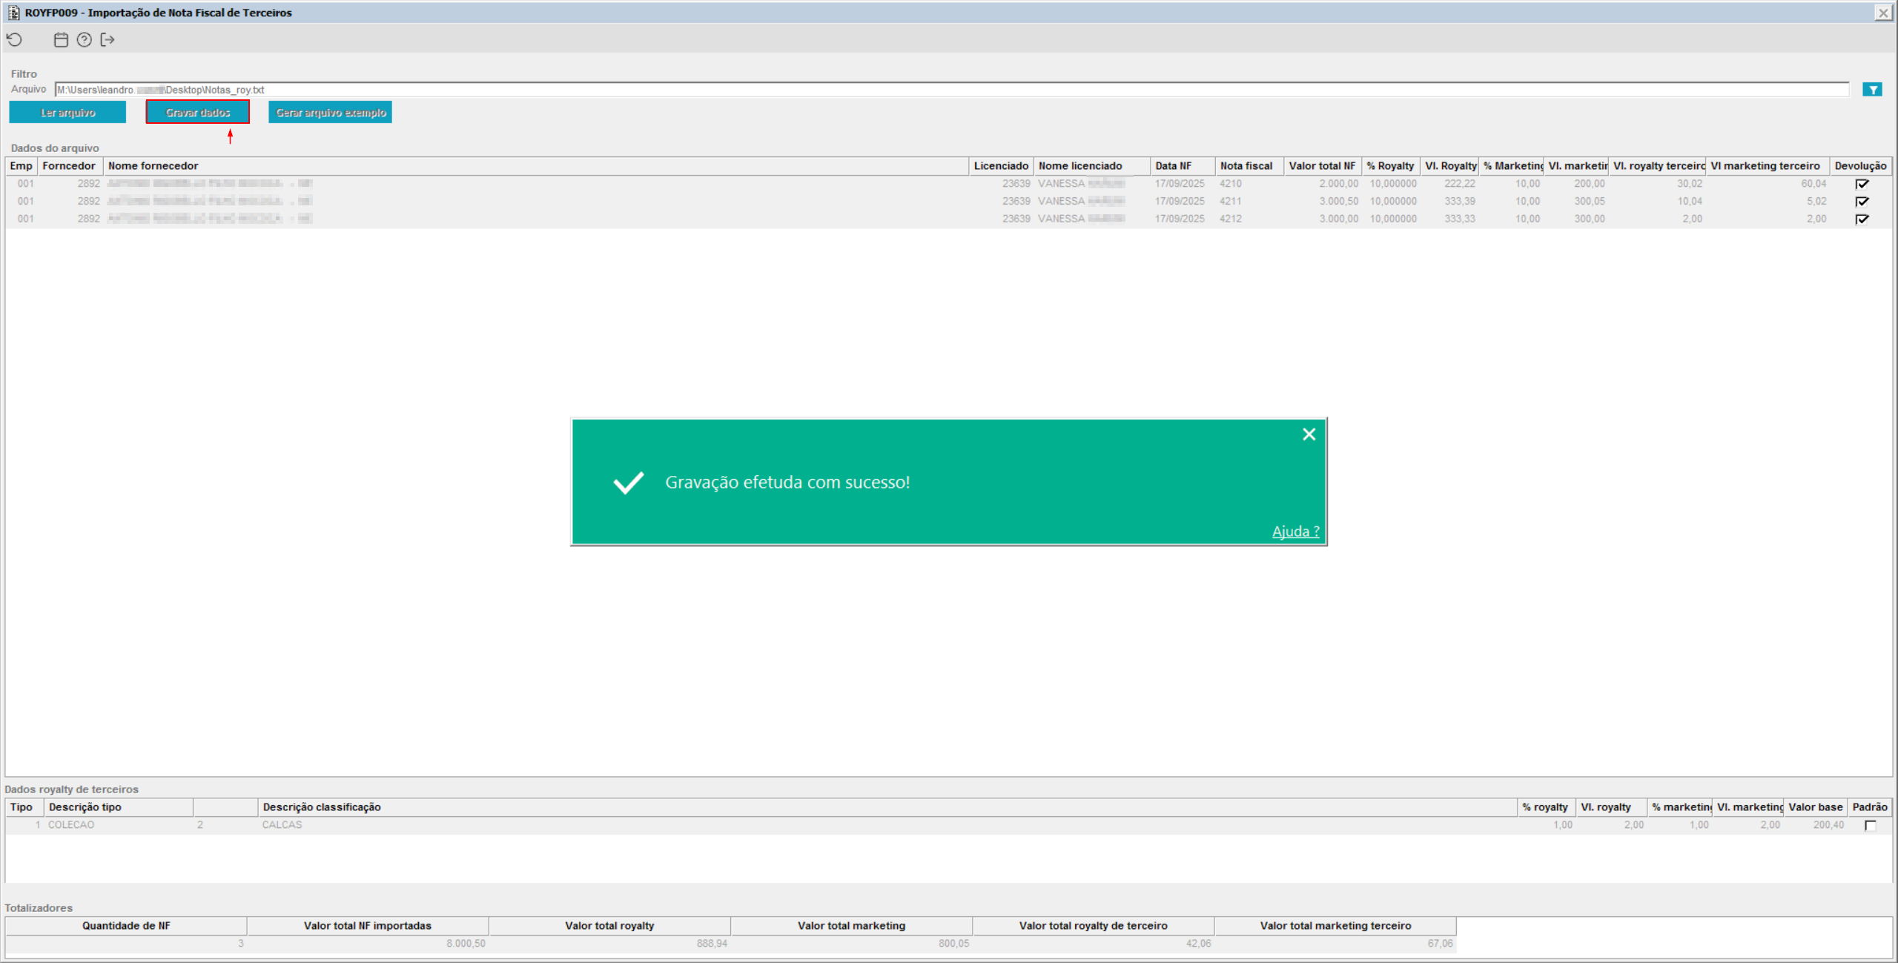The width and height of the screenshot is (1898, 963).
Task: Click the blue filter funnel icon
Action: pos(1872,90)
